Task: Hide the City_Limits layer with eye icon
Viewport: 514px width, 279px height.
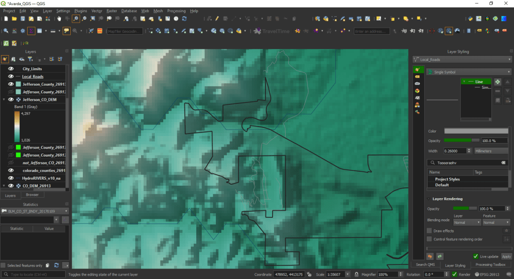Action: pyautogui.click(x=11, y=69)
